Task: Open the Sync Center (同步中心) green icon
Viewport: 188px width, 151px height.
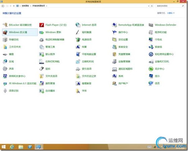Action: [151, 69]
